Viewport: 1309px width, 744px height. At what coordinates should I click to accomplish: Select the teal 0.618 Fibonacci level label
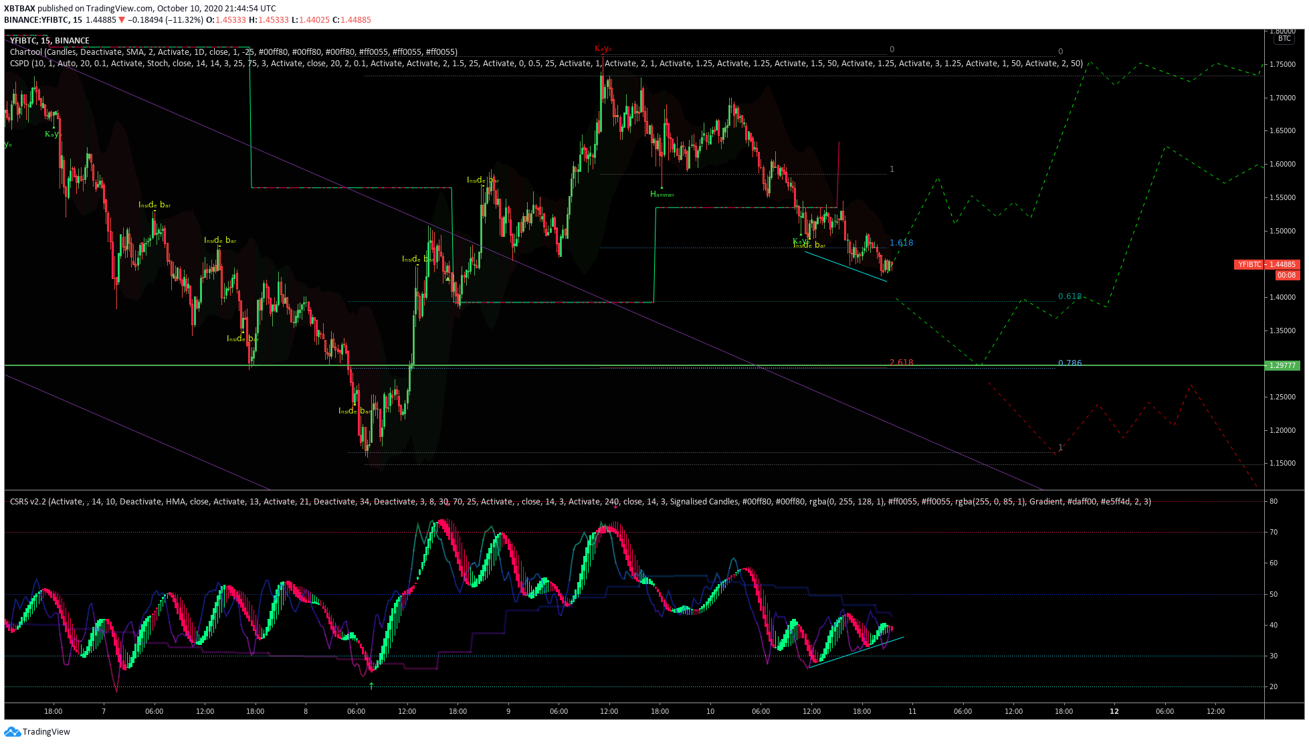(x=1070, y=296)
